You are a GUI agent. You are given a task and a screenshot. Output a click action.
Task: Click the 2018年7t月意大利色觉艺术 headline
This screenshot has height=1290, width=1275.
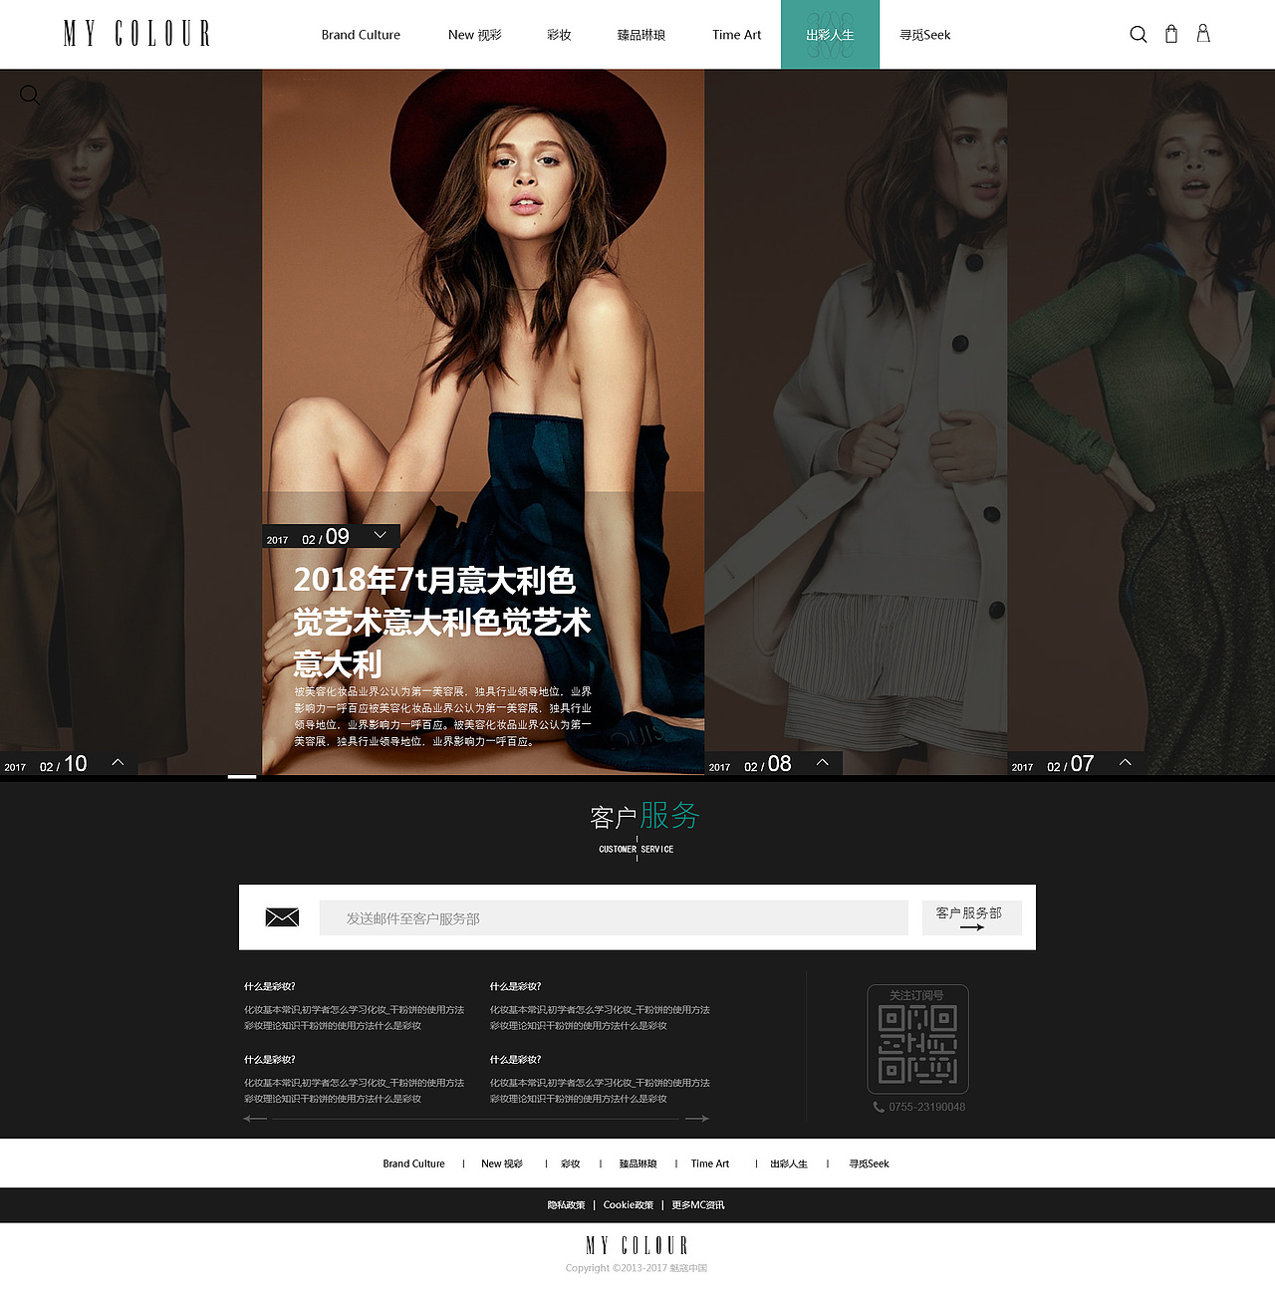point(441,622)
